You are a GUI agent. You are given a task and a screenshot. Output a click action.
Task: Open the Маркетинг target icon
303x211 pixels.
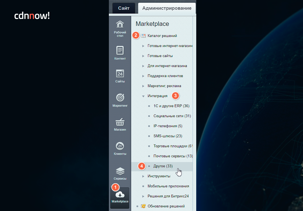pos(120,98)
